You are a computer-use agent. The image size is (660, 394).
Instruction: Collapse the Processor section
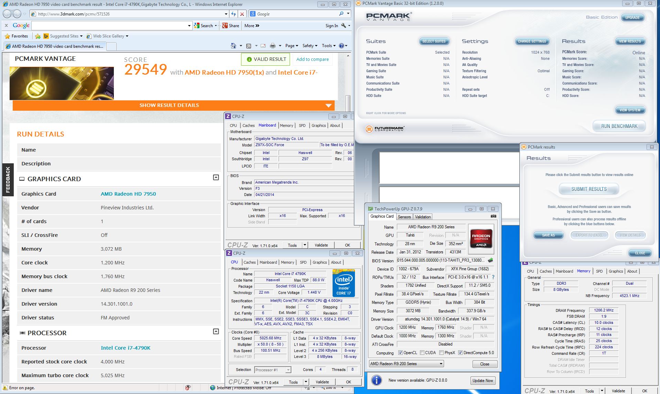(216, 331)
